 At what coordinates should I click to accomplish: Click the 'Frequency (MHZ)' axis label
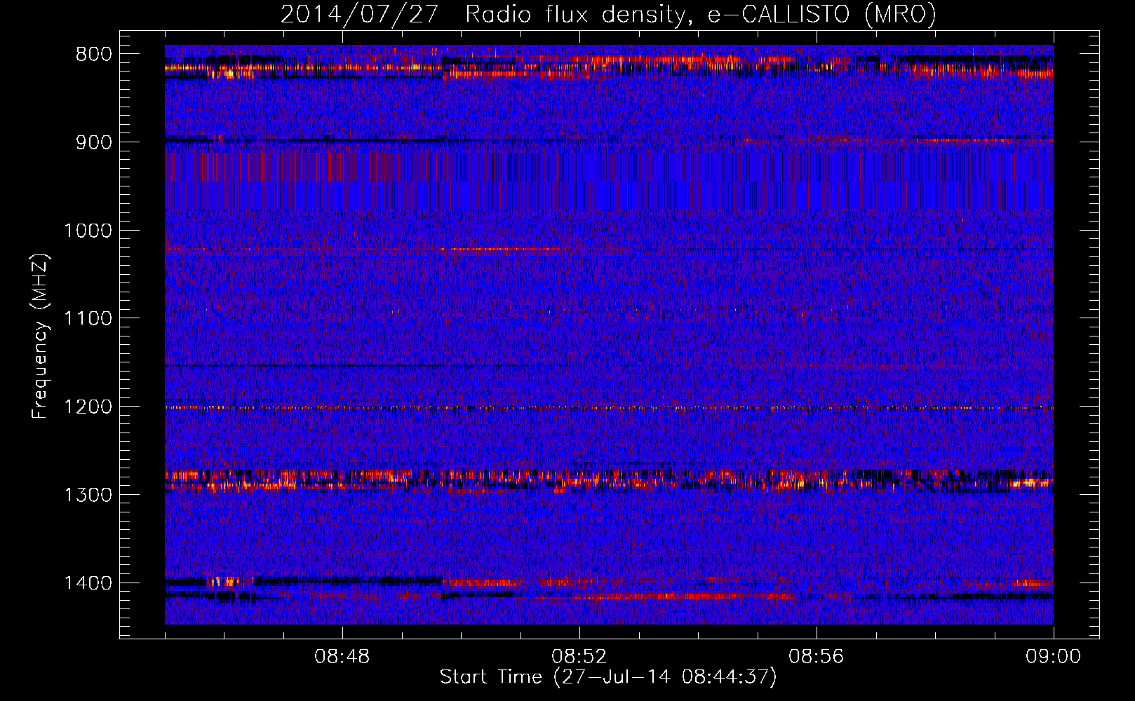39,336
